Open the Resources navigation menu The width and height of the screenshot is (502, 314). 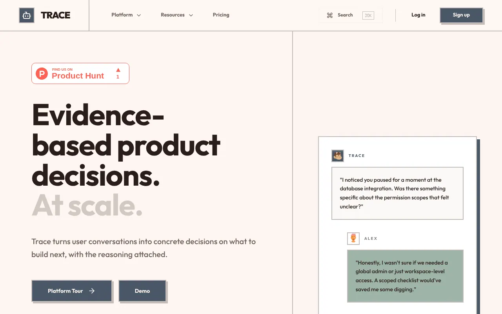[177, 15]
